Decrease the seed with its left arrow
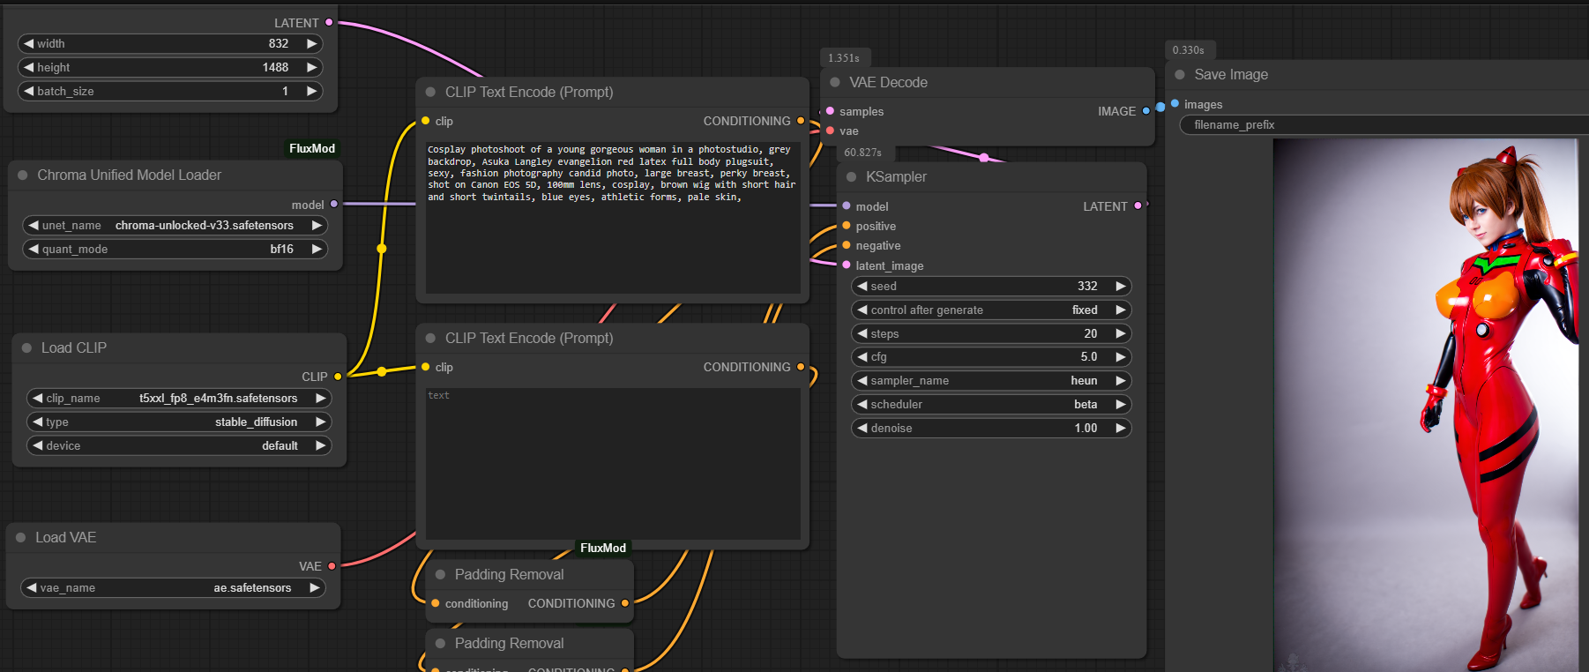The width and height of the screenshot is (1589, 672). click(862, 287)
